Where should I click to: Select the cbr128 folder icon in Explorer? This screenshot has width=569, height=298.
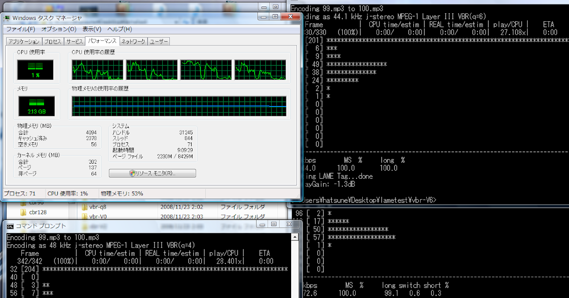pos(23,212)
